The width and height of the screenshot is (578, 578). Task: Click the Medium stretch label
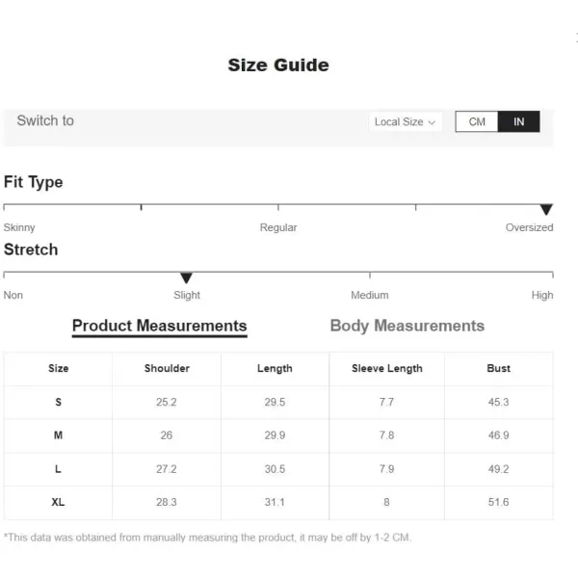(x=369, y=295)
